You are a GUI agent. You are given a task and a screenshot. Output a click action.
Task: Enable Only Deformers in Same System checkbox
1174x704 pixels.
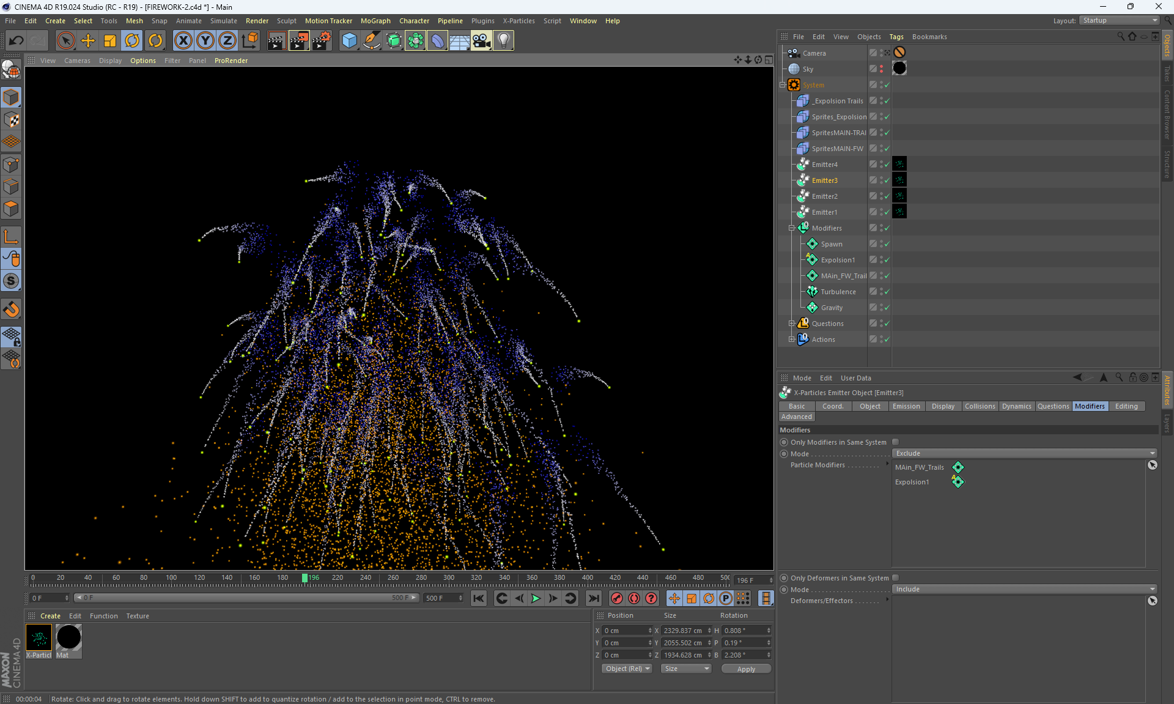click(x=895, y=578)
